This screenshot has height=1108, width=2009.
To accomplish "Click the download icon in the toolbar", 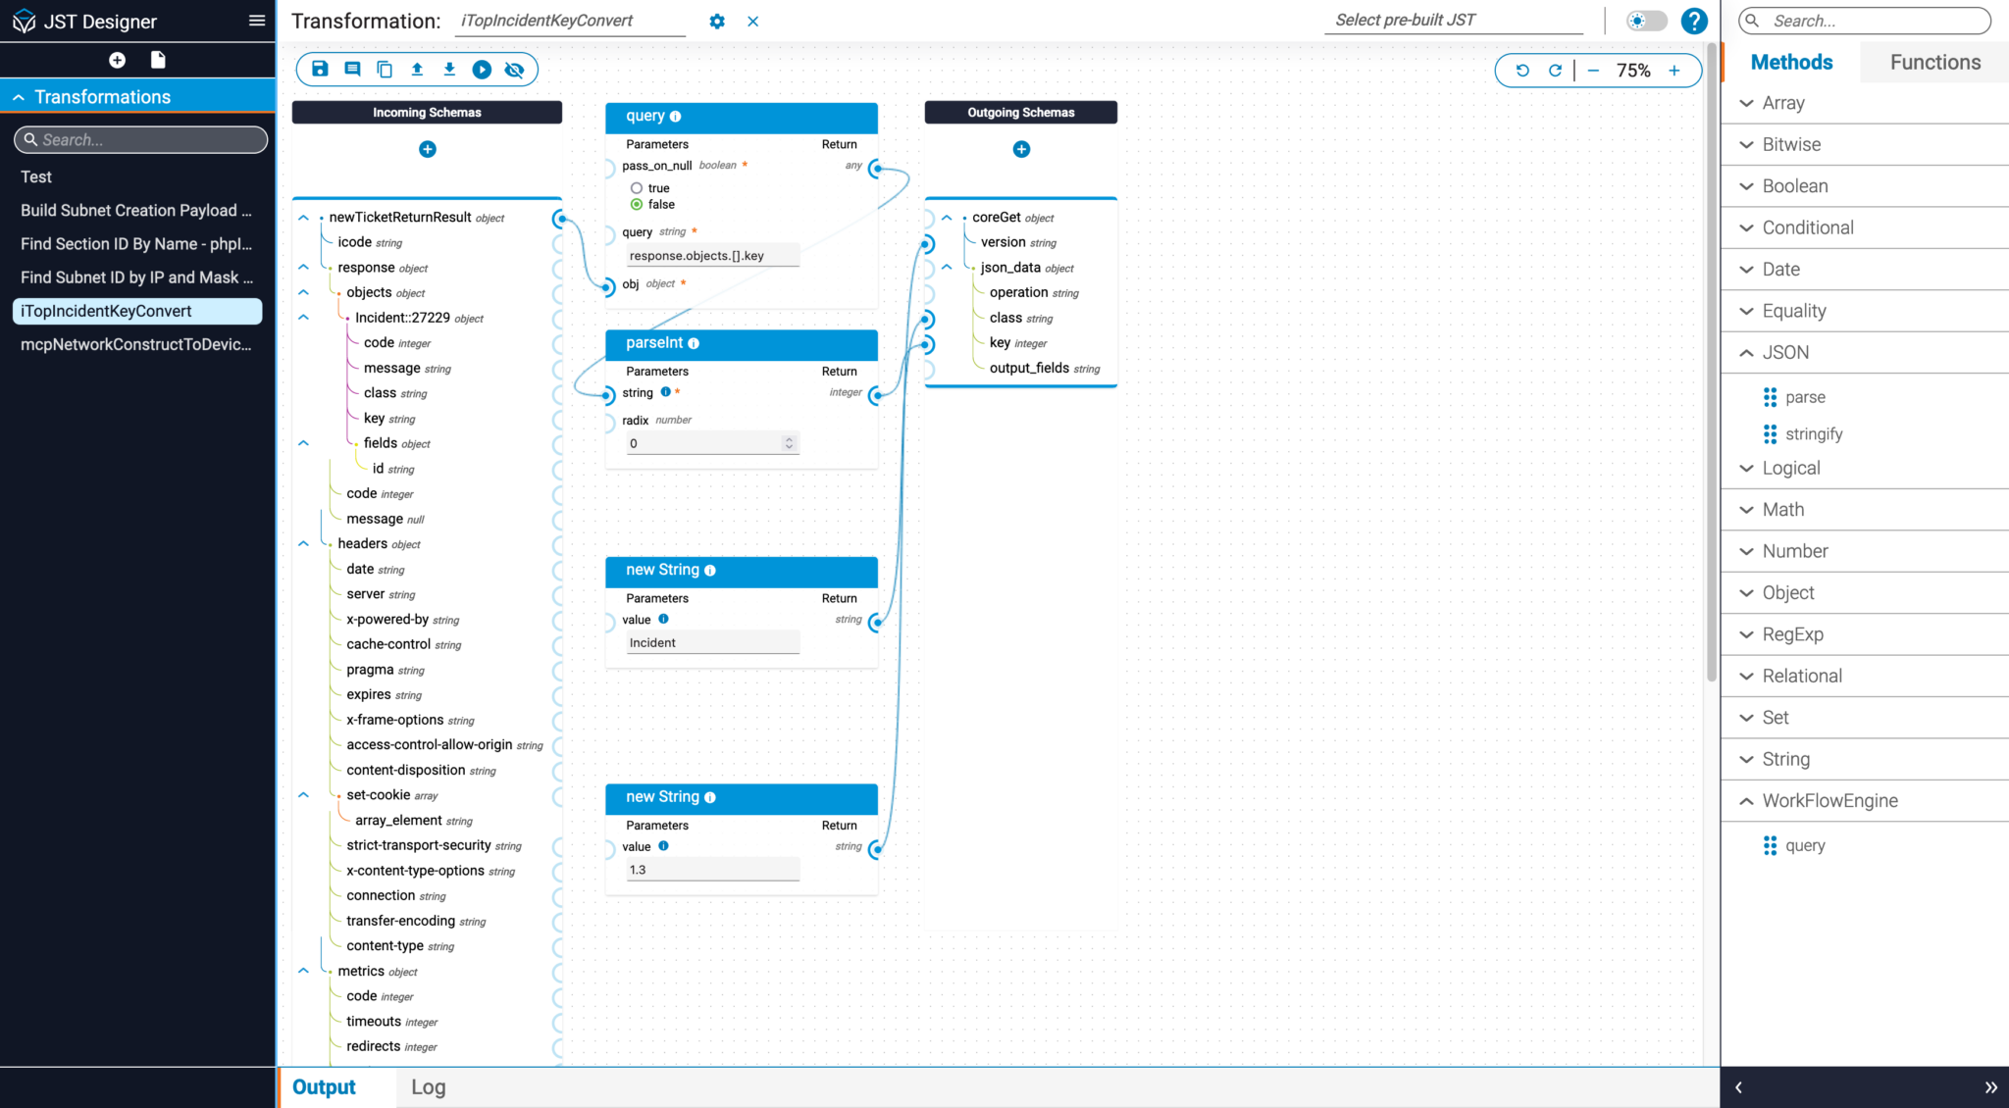I will pyautogui.click(x=449, y=69).
